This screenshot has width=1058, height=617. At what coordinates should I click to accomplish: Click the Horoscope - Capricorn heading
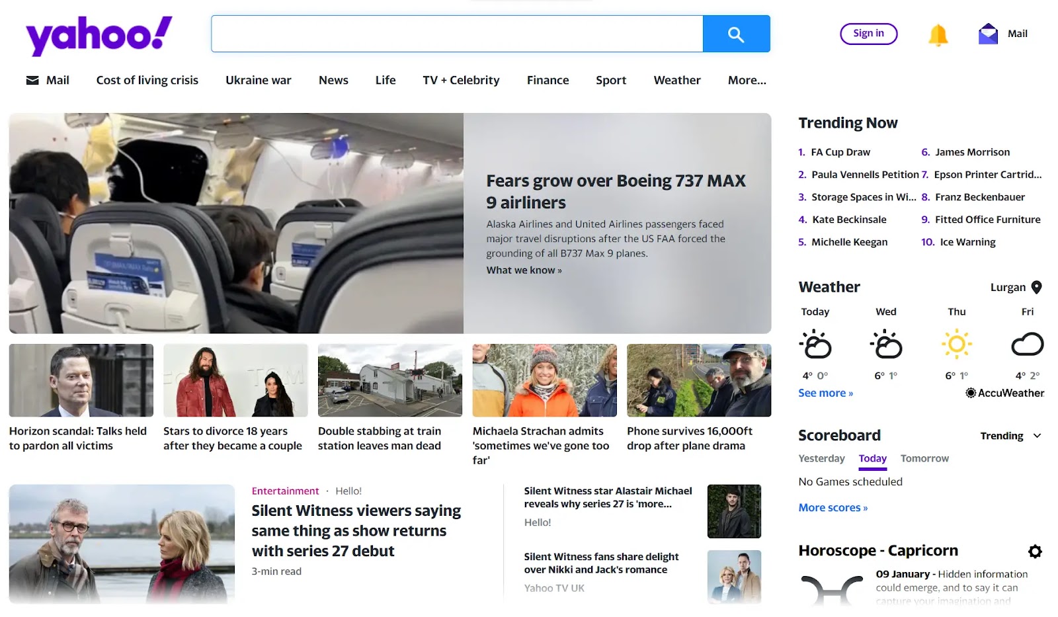(x=878, y=551)
